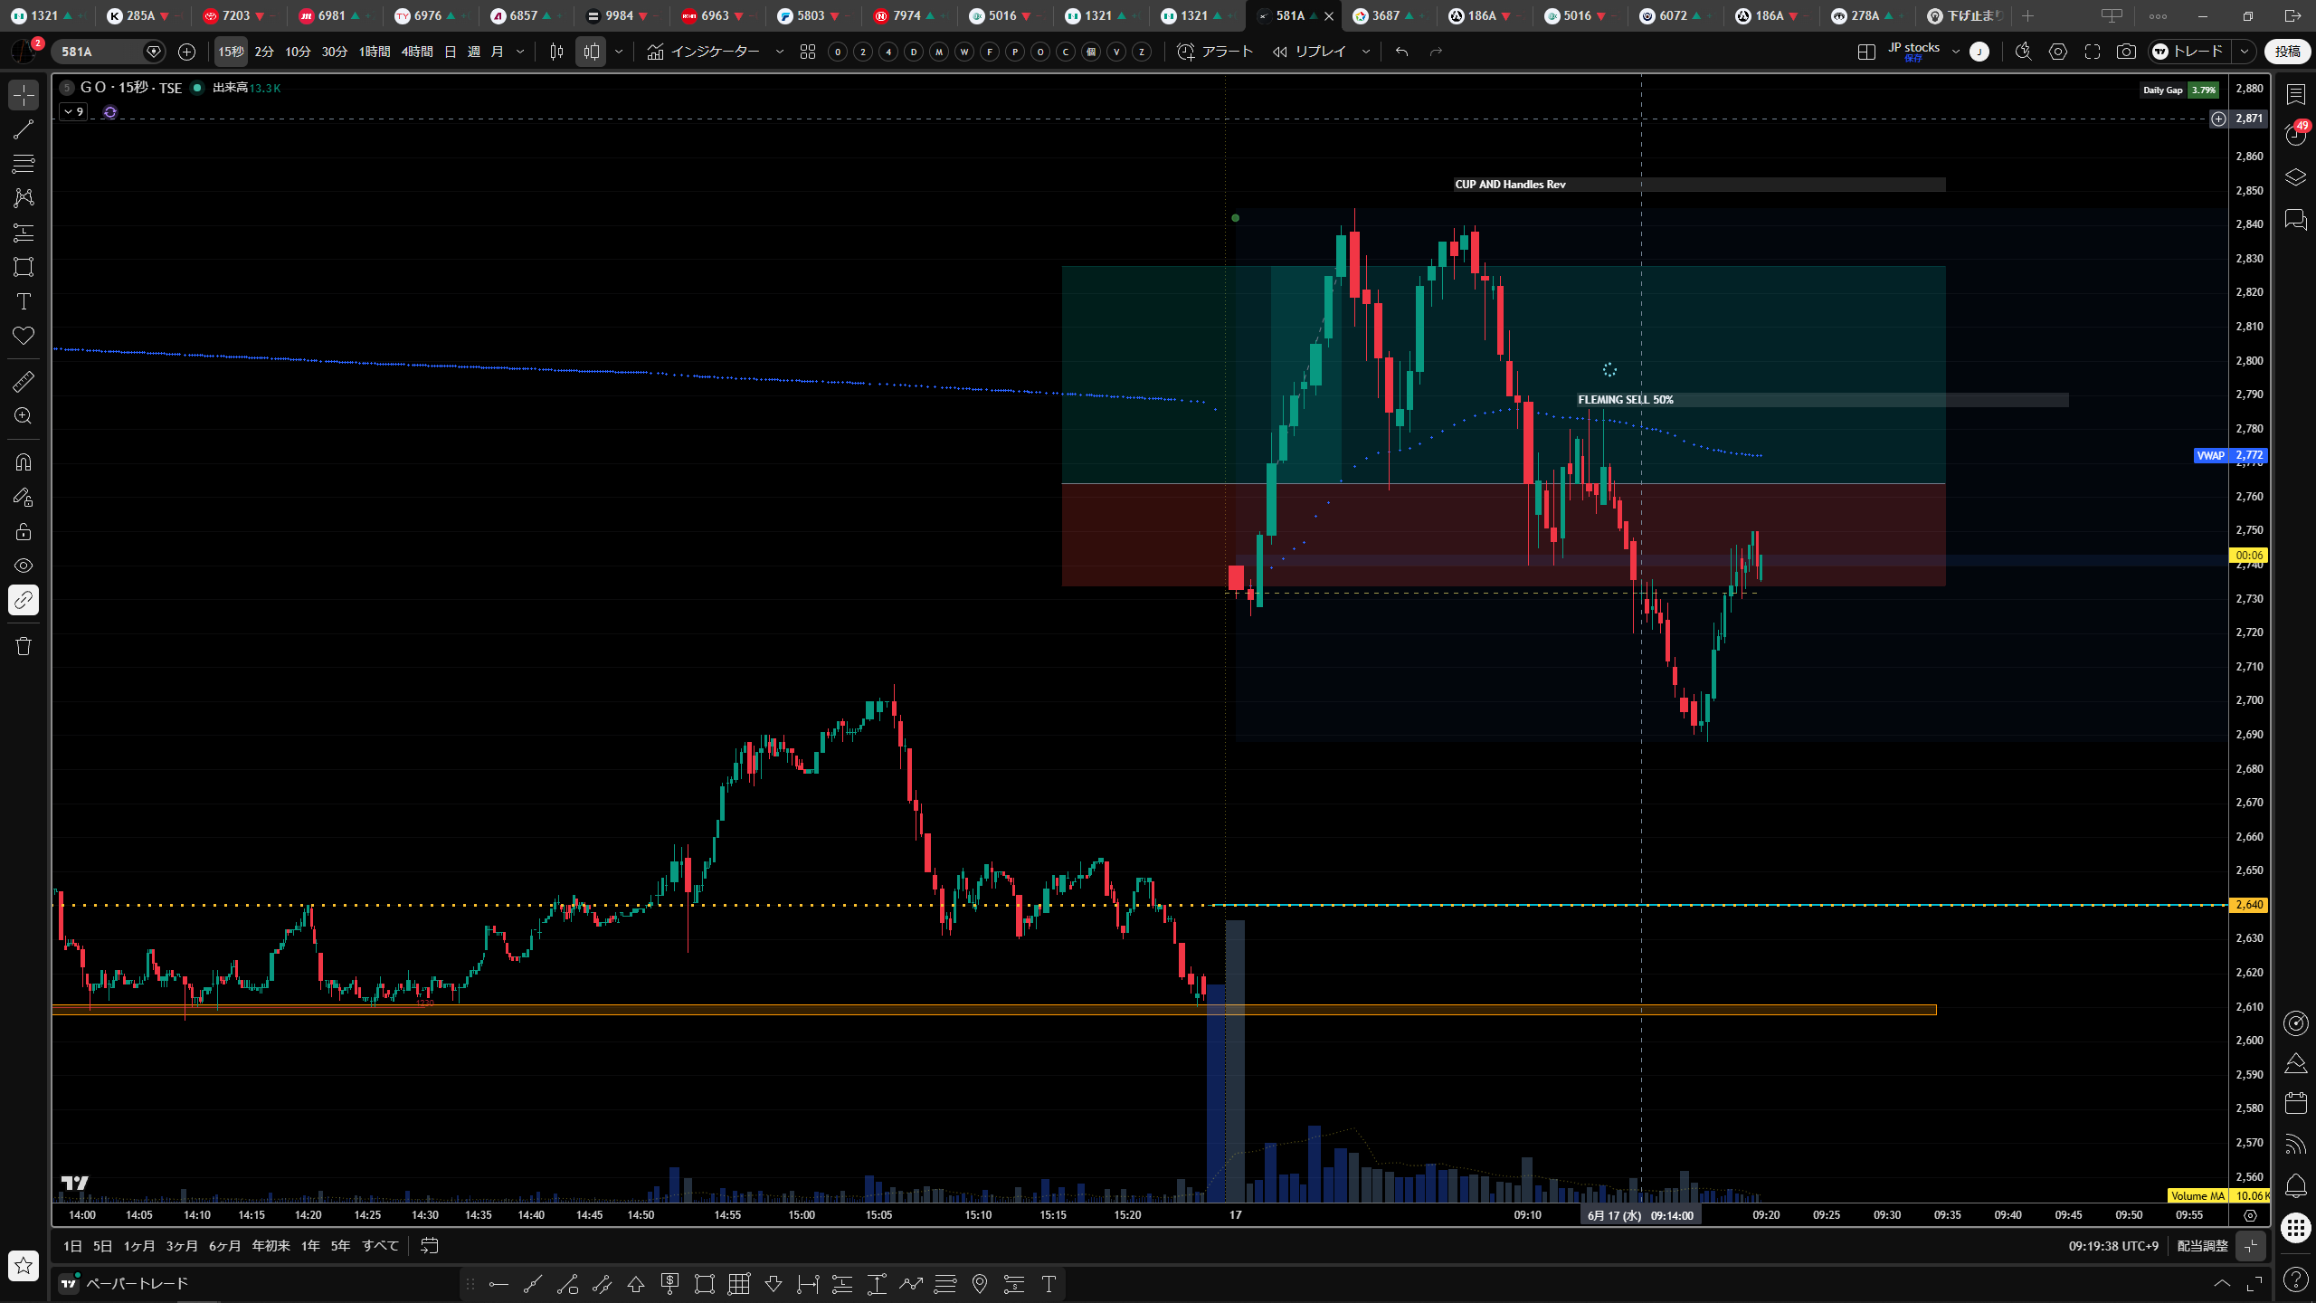Open quick search icon
The width and height of the screenshot is (2316, 1303).
pyautogui.click(x=2024, y=52)
